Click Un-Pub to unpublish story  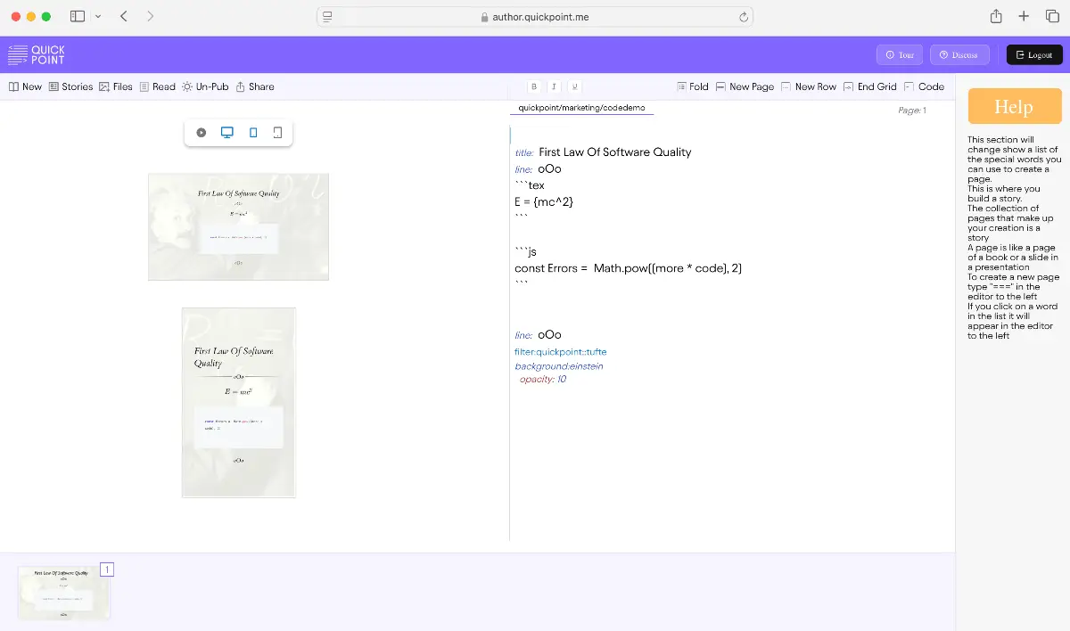(205, 86)
